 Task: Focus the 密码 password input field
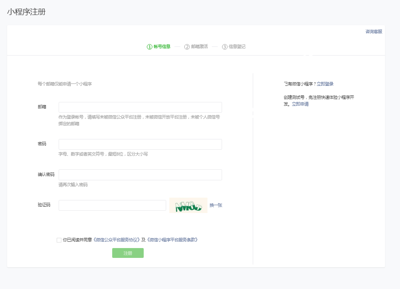(140, 144)
